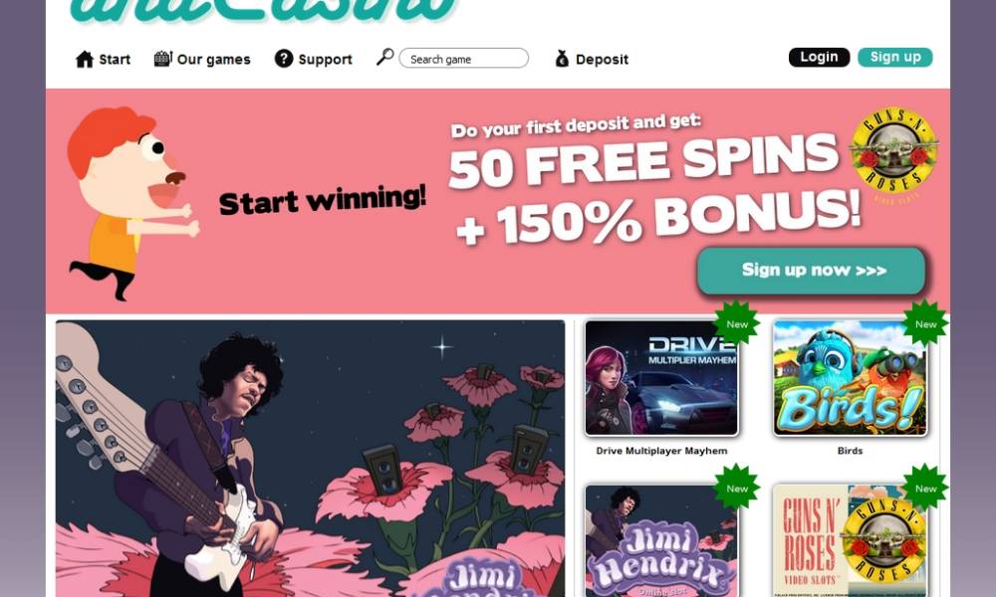
Task: Go to the Support page
Action: coord(326,60)
